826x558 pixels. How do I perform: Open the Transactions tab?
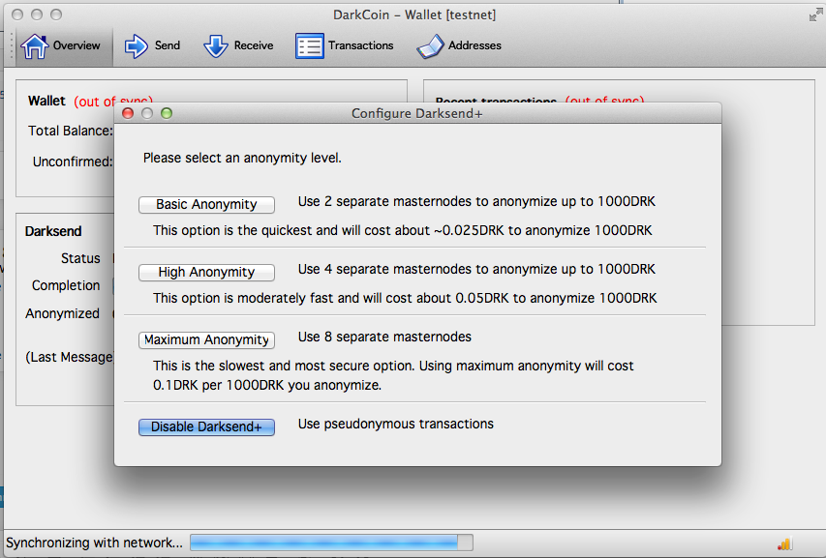point(345,46)
